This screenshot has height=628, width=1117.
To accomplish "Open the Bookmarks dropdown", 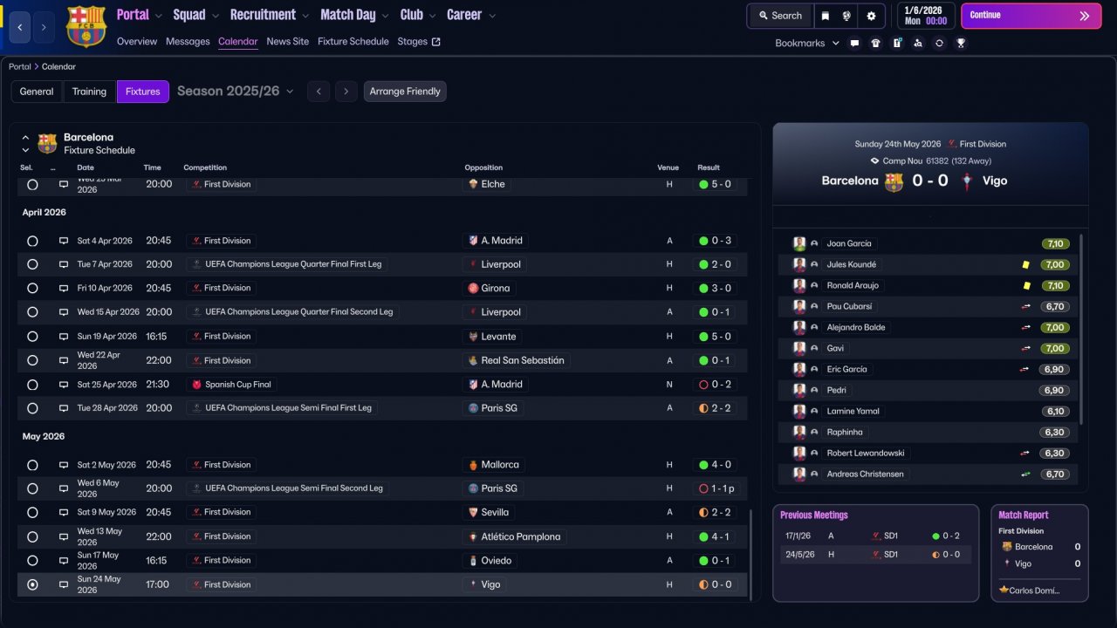I will point(807,43).
